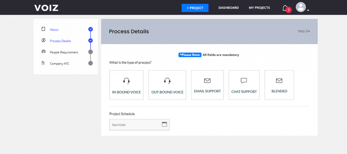This screenshot has height=154, width=347.
Task: Select the Blended process type
Action: click(279, 85)
